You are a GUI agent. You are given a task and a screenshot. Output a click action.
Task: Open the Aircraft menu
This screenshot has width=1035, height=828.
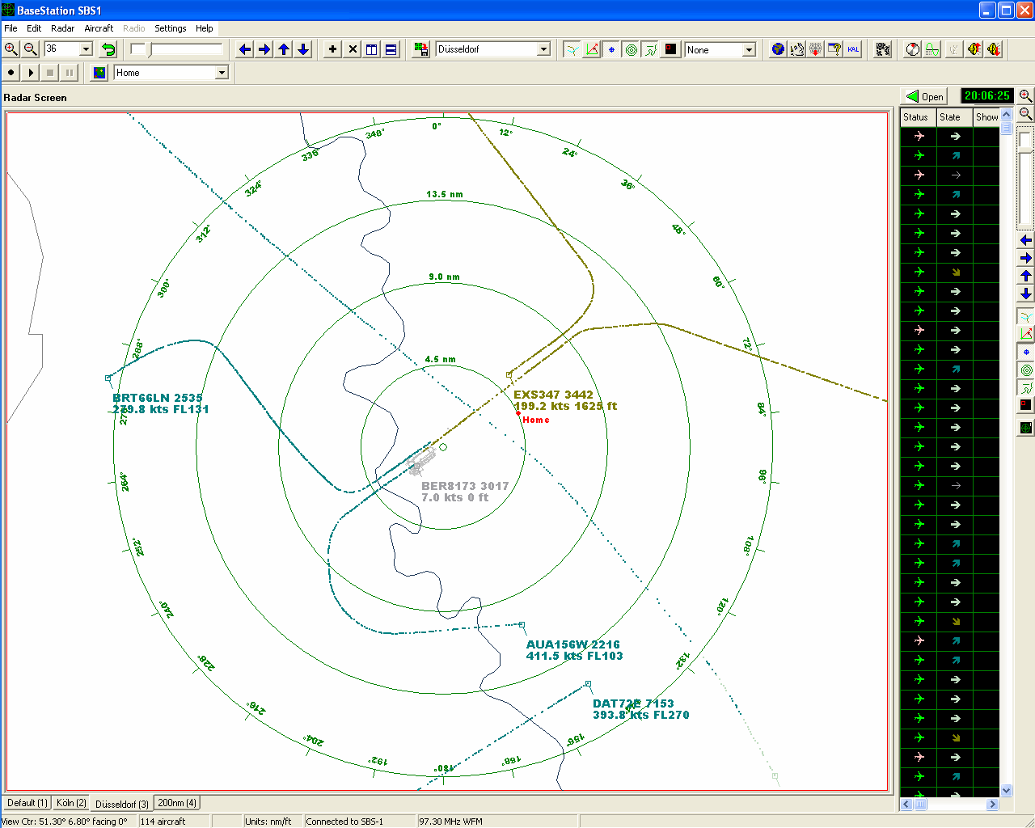pyautogui.click(x=99, y=28)
